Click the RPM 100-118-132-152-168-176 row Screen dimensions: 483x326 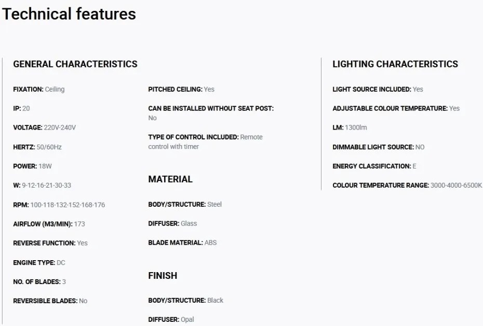coord(59,205)
